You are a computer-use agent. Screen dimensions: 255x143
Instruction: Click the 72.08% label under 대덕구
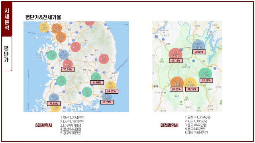199,52
